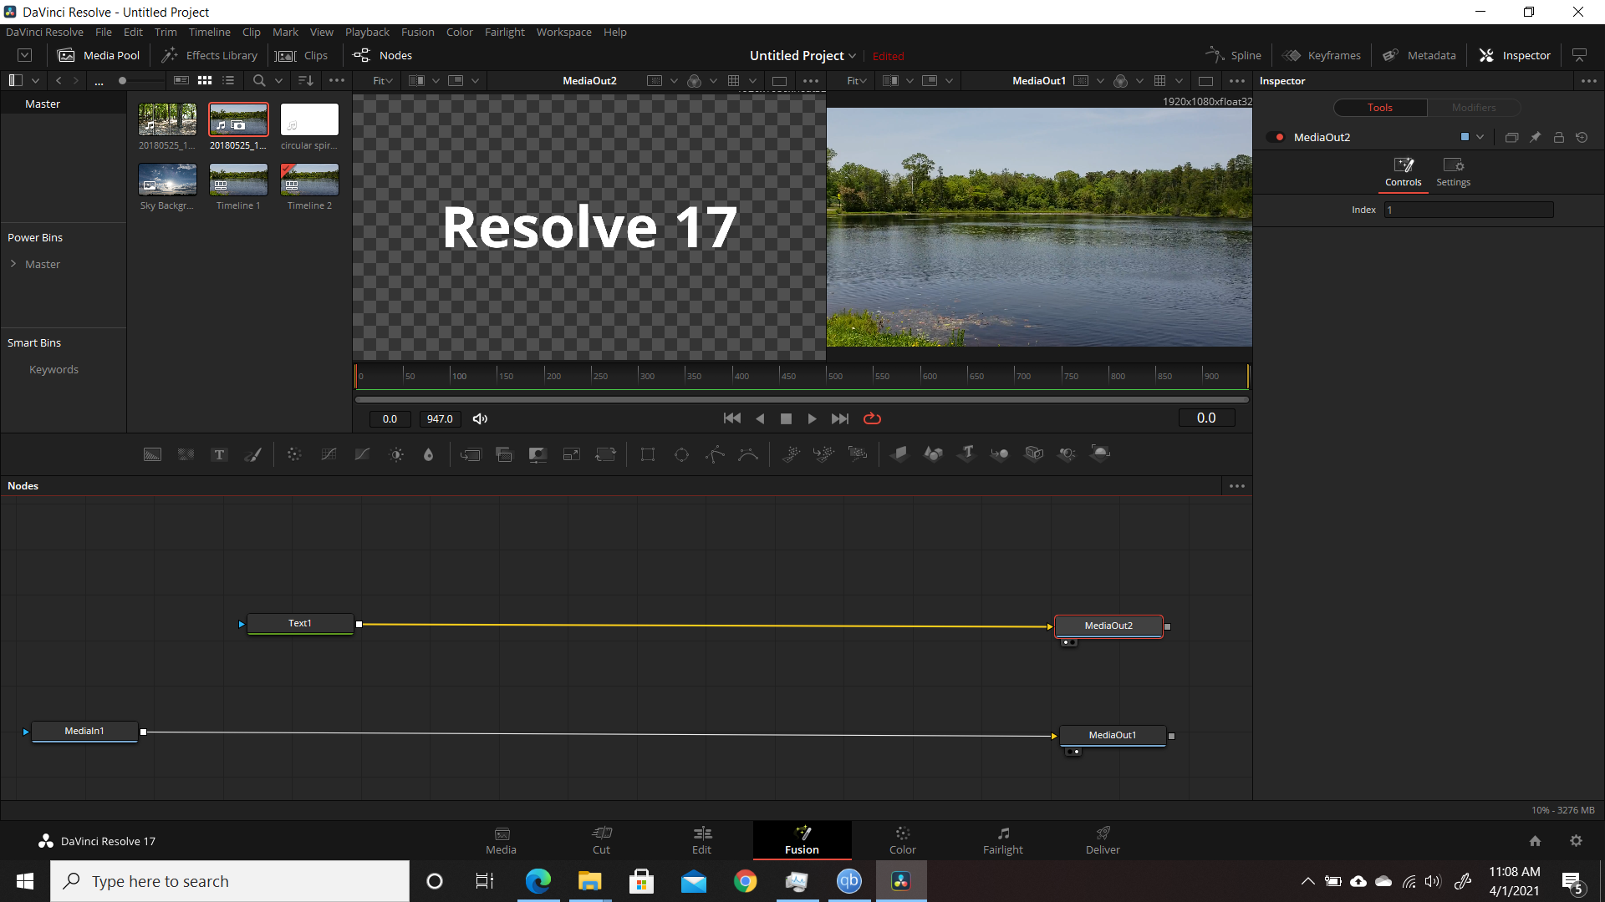
Task: Open the Fusion menu
Action: pyautogui.click(x=417, y=32)
